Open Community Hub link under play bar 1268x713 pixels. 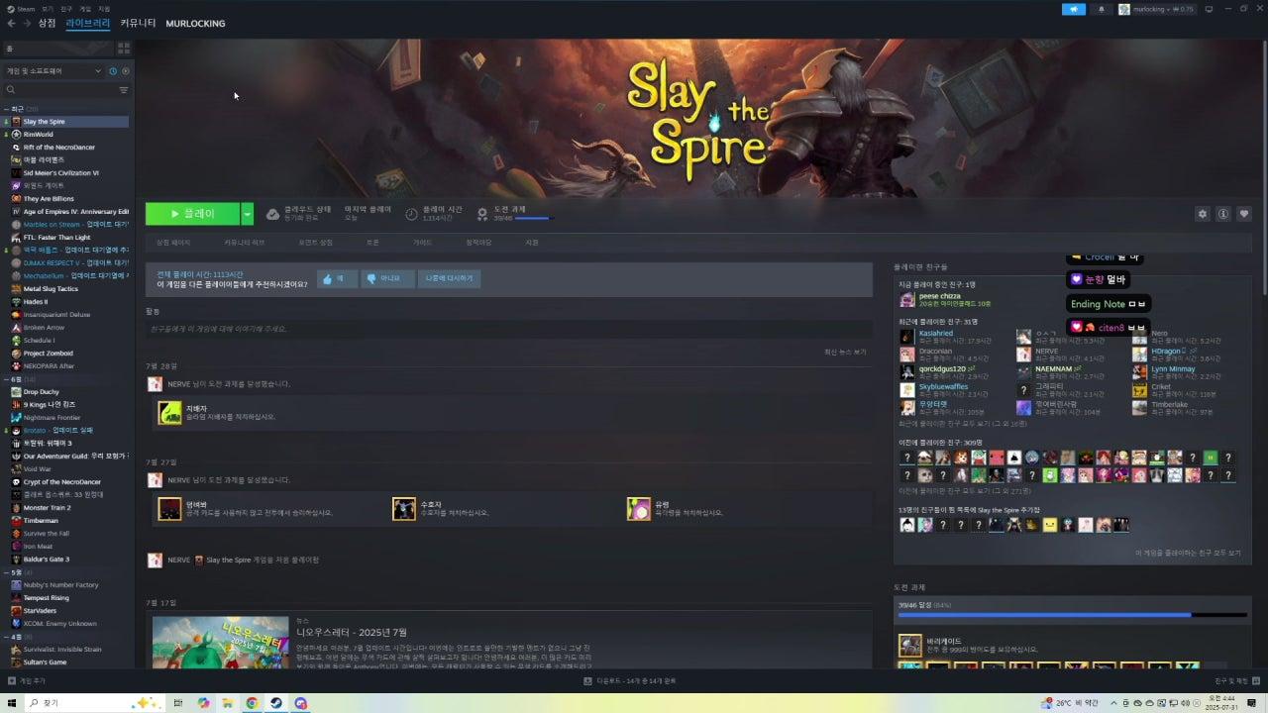(245, 243)
